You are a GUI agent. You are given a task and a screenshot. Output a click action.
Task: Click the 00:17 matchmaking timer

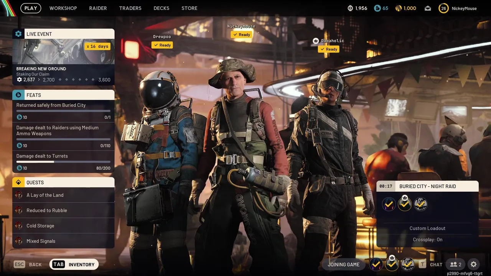coord(386,186)
